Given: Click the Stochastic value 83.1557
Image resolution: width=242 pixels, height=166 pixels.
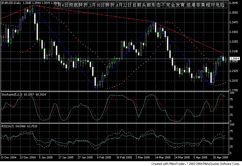Looking at the screenshot, I should (x=29, y=95).
